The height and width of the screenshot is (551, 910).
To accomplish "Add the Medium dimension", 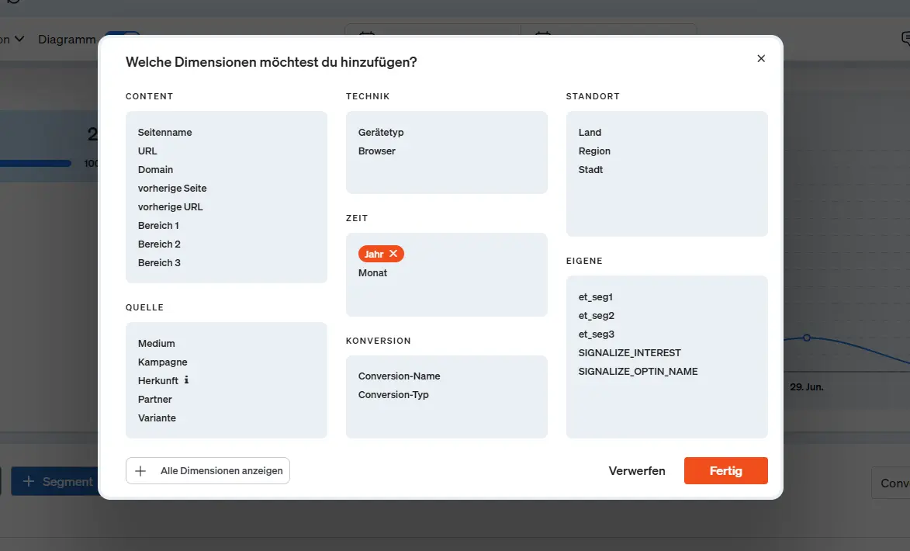I will (x=156, y=344).
